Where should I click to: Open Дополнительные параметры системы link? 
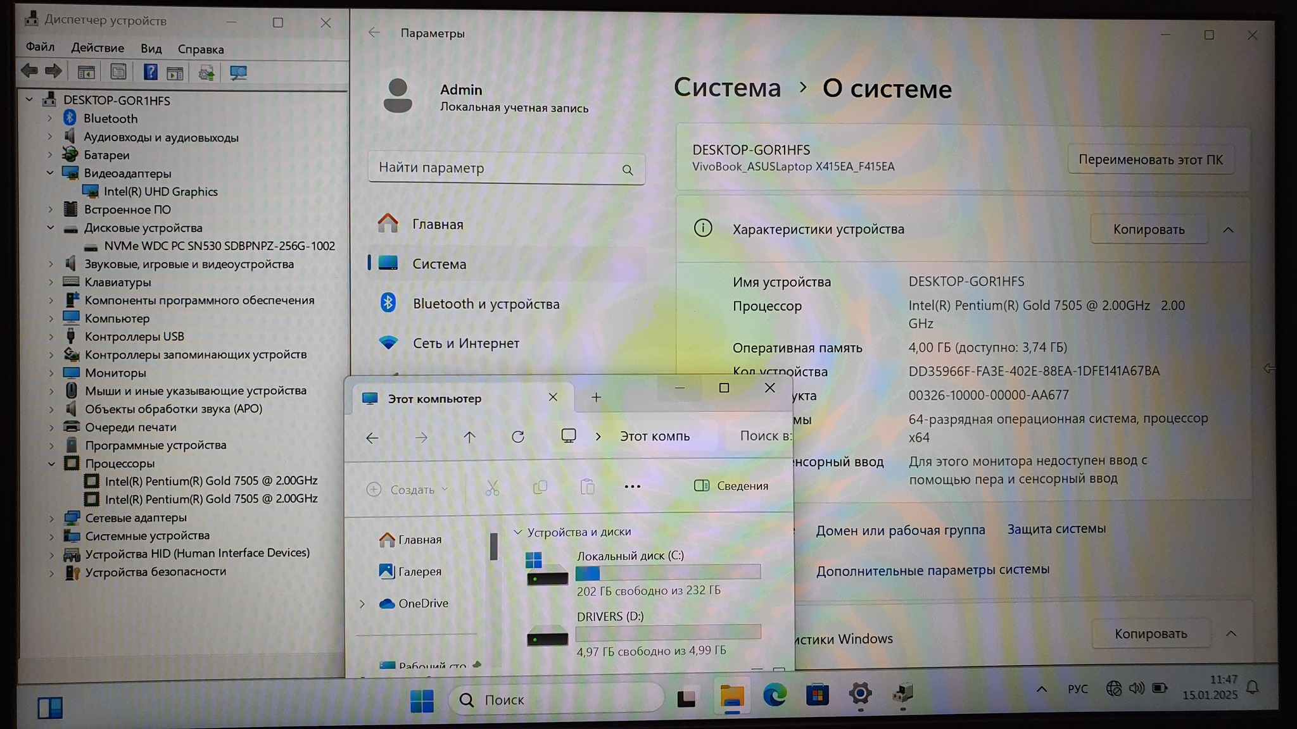click(932, 570)
